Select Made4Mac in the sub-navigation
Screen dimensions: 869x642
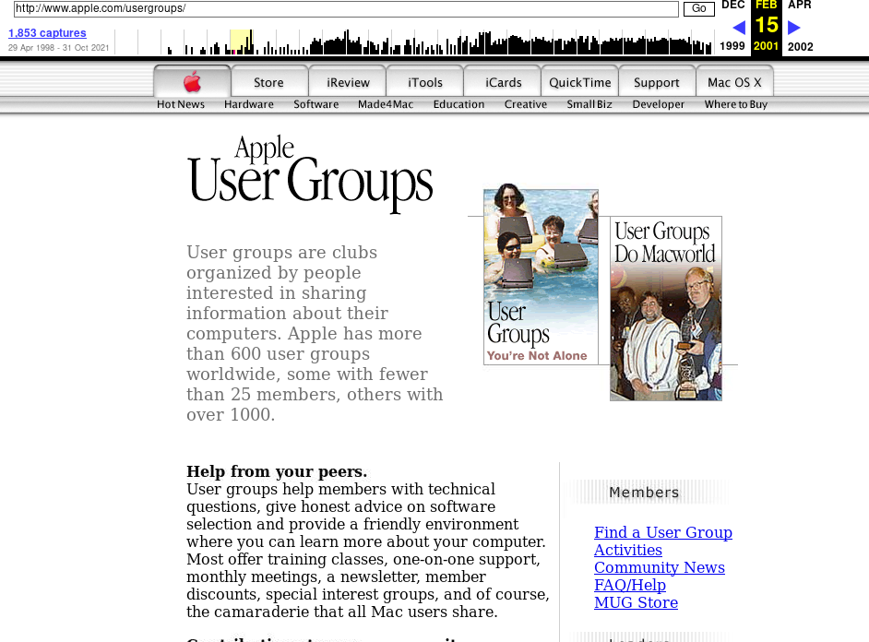pos(386,104)
